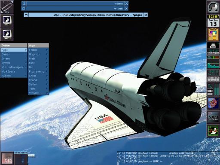
Task: Click the log line with greyhawk MARK
Action: click(140, 162)
